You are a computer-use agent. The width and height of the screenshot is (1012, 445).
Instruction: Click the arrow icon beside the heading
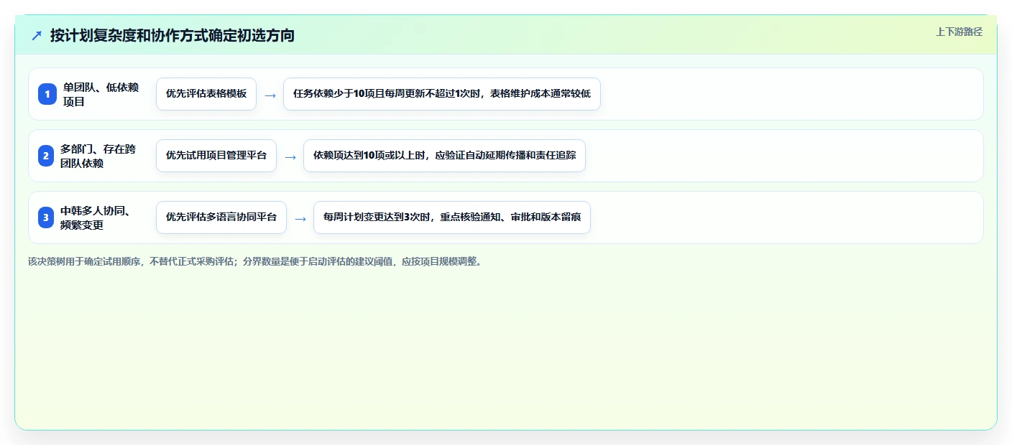[37, 35]
